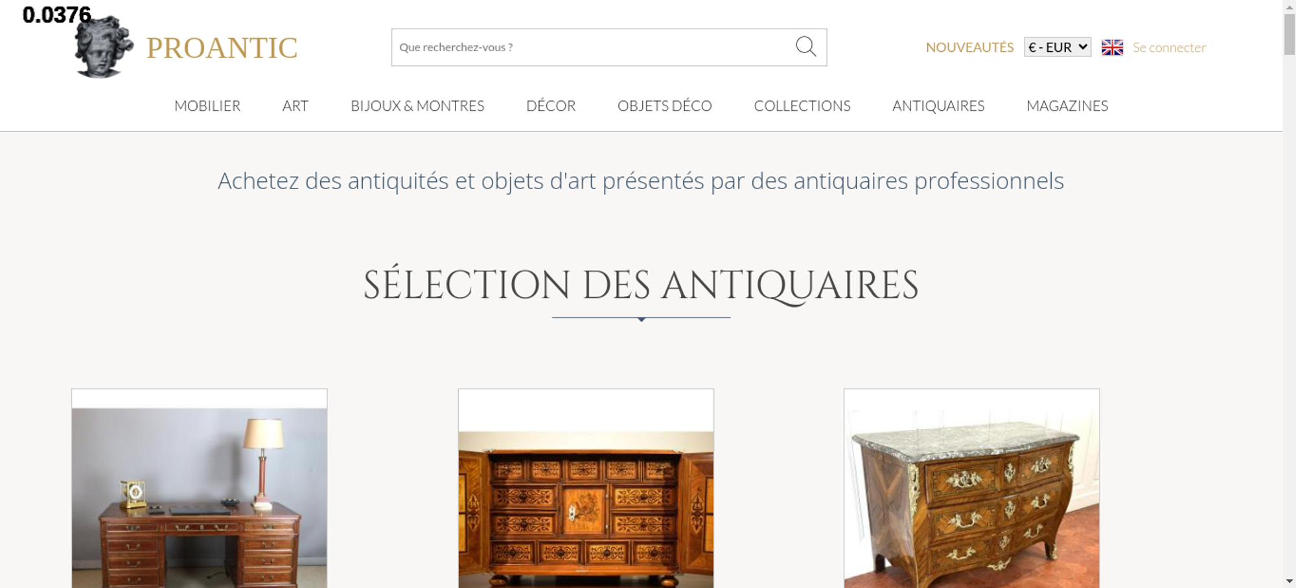1296x588 pixels.
Task: Open the OBJETS DÉCO menu
Action: (x=665, y=106)
